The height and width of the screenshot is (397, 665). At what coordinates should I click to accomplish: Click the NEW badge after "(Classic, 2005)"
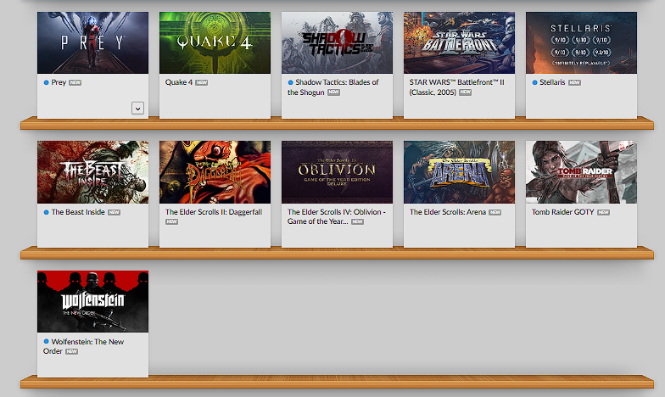pos(465,92)
